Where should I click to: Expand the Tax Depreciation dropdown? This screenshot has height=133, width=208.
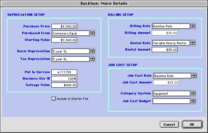coord(92,59)
